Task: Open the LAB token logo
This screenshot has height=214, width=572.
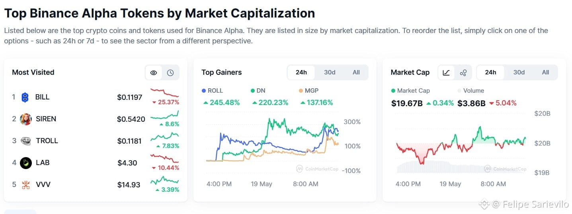Action: click(26, 163)
